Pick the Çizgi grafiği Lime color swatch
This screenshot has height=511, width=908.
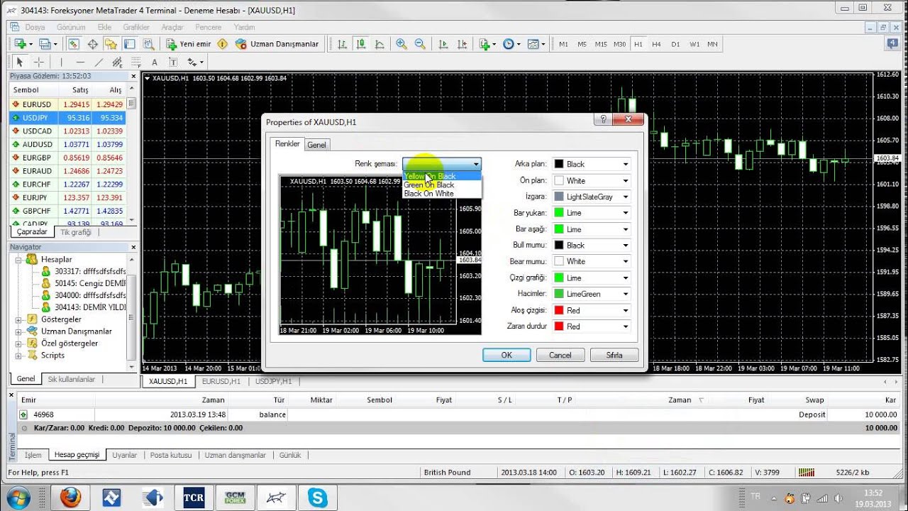click(559, 278)
